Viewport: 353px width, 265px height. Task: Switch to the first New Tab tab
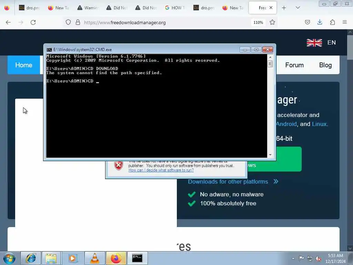point(58,8)
